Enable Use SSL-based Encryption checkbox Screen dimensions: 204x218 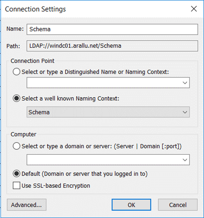[x=16, y=185]
